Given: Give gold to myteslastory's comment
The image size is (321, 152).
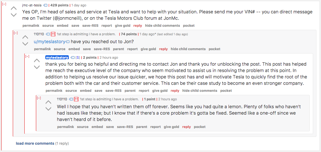Looking at the screenshot, I should click(160, 91).
